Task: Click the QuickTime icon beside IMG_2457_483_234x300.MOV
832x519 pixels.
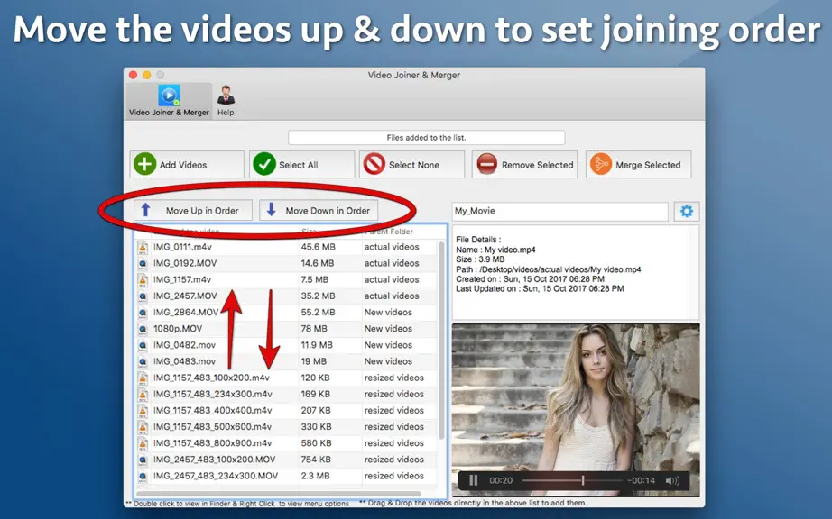Action: pos(143,476)
